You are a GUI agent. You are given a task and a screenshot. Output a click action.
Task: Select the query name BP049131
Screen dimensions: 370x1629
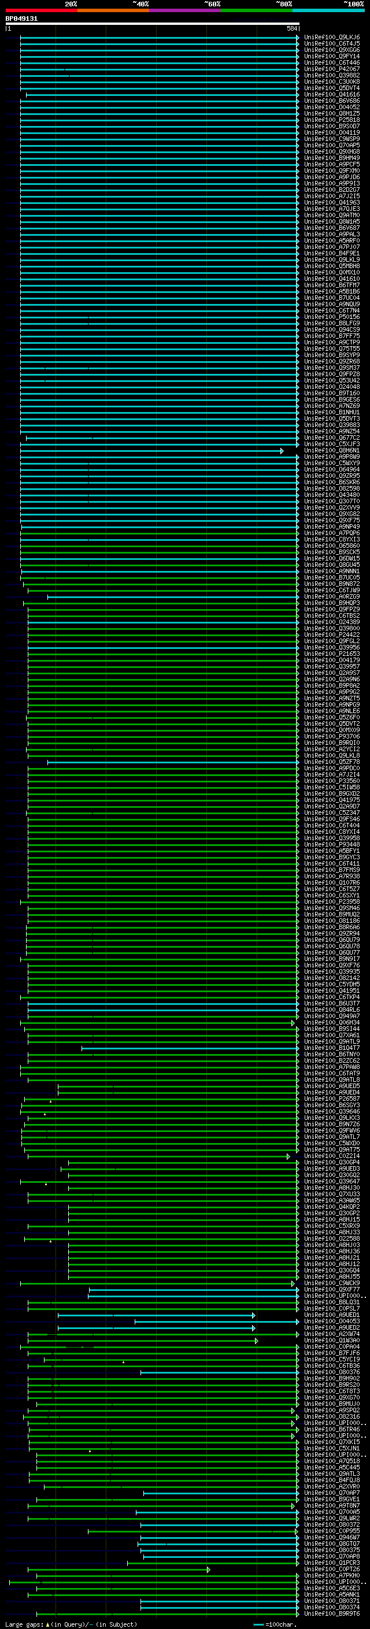[x=21, y=18]
